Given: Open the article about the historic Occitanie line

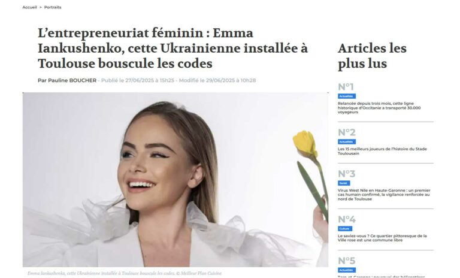Looking at the screenshot, I should pos(379,108).
